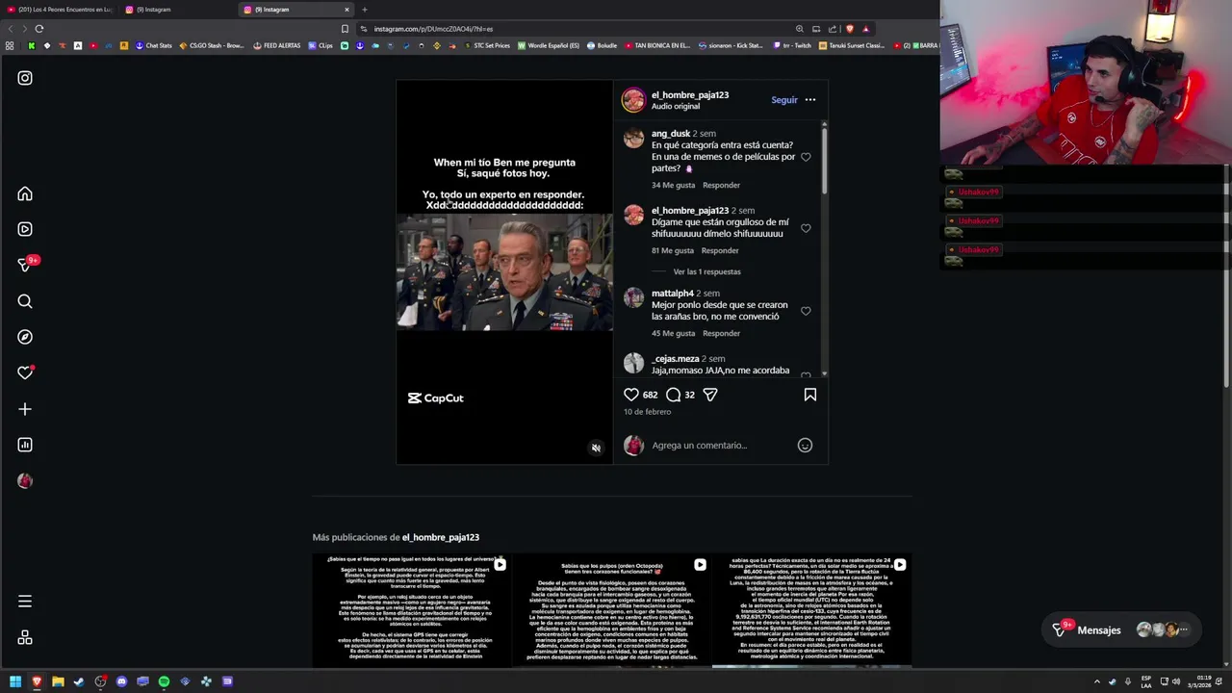
Task: Click Seguir to follow el_hombre_paja123
Action: [x=783, y=100]
